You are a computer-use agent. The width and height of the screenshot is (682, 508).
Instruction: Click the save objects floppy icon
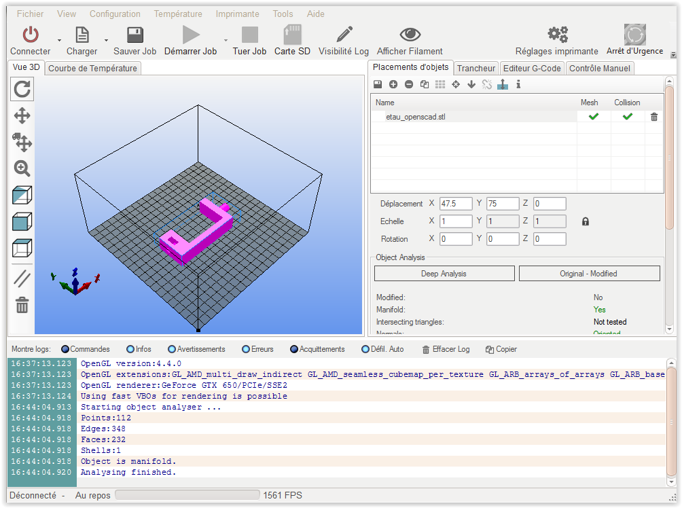coord(378,84)
